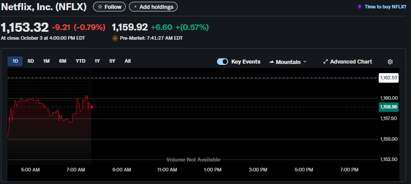Open the Advanced Chart view
The height and width of the screenshot is (184, 411).
tap(351, 62)
